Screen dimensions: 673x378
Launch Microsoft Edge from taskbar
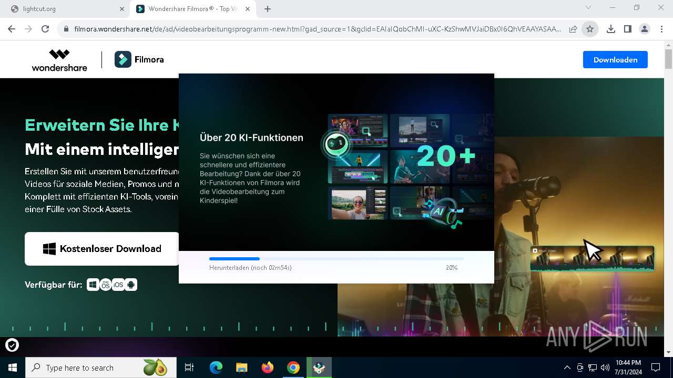[216, 367]
